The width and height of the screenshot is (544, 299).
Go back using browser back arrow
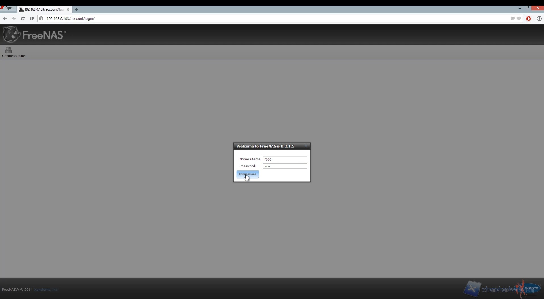5,19
